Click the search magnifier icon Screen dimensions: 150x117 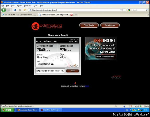[x=147, y=10]
